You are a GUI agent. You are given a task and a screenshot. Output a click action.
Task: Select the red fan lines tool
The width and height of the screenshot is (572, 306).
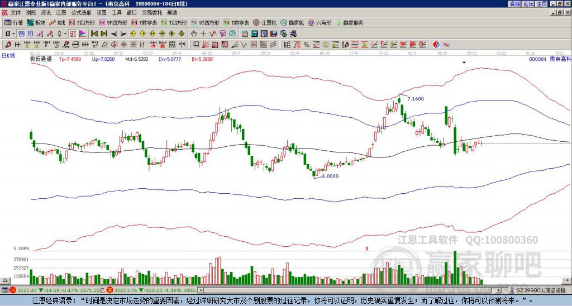(x=205, y=45)
